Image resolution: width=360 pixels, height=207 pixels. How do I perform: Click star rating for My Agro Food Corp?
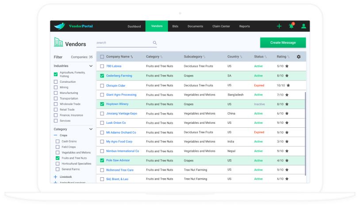point(287,142)
